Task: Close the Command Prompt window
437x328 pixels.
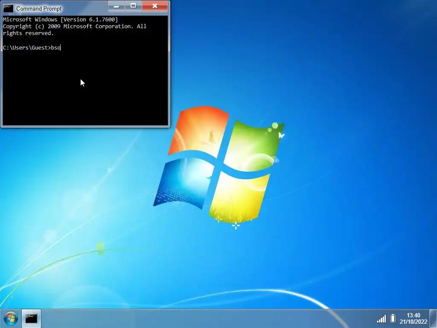Action: [x=155, y=6]
